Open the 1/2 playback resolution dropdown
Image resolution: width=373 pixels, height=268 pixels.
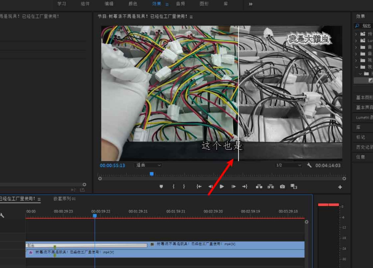[x=288, y=165]
